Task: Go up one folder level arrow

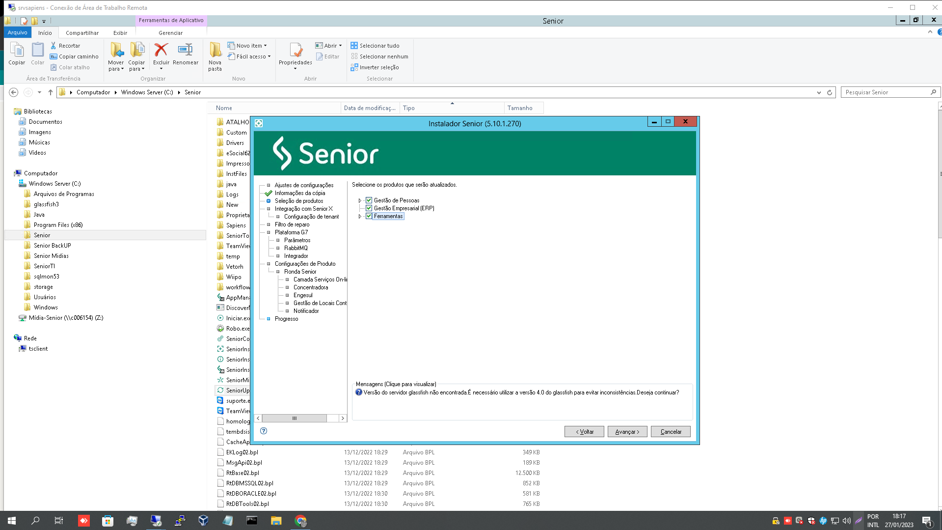Action: click(x=50, y=92)
